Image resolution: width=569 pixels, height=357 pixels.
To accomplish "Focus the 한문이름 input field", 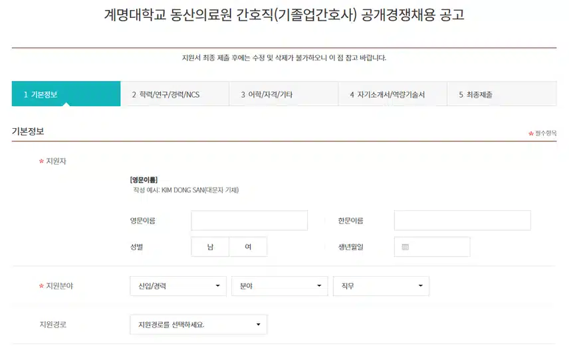I will 463,220.
